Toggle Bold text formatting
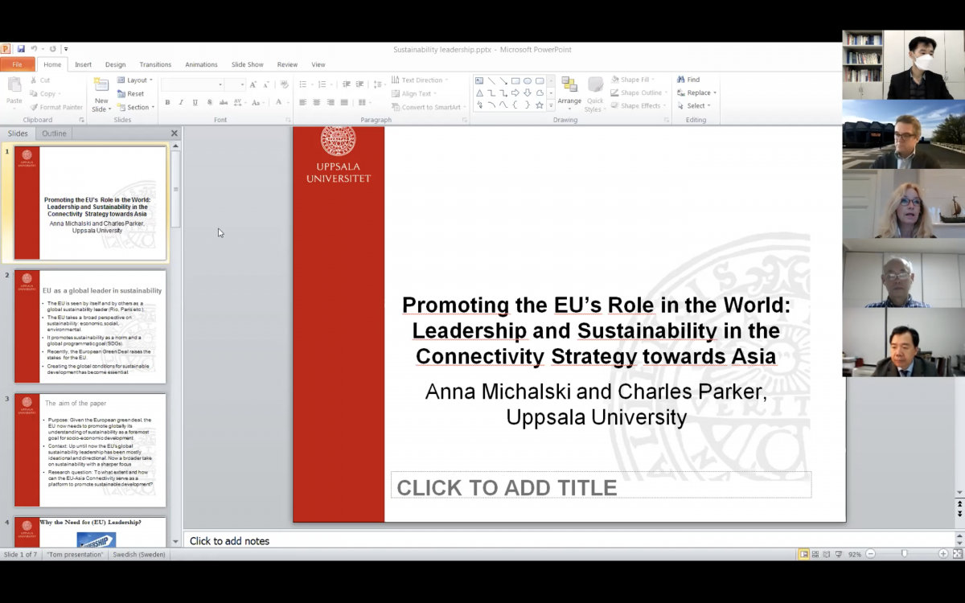The width and height of the screenshot is (965, 603). (x=167, y=102)
